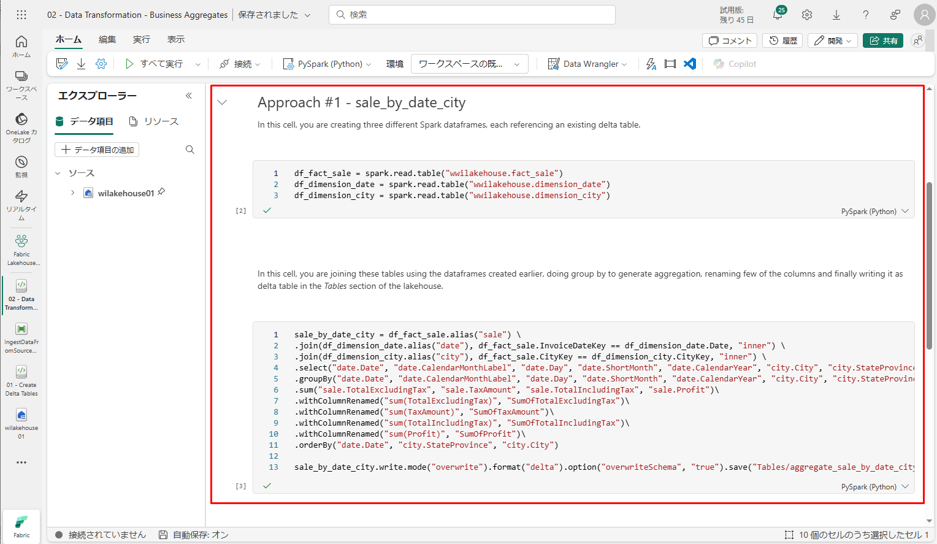Open Data Wrangler menu
The image size is (937, 544).
coord(587,64)
